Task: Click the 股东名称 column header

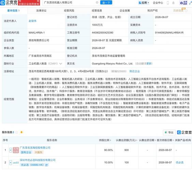Action: 52,140
